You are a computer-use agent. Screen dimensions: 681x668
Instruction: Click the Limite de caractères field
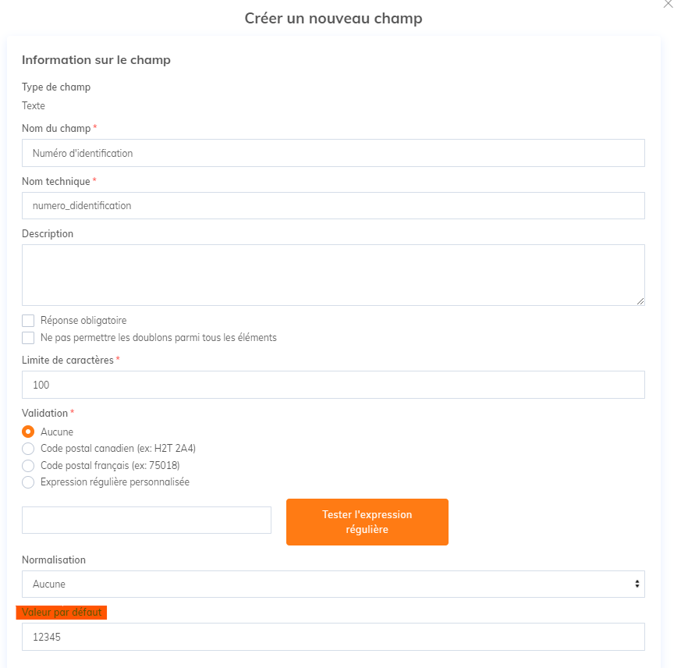pyautogui.click(x=333, y=385)
